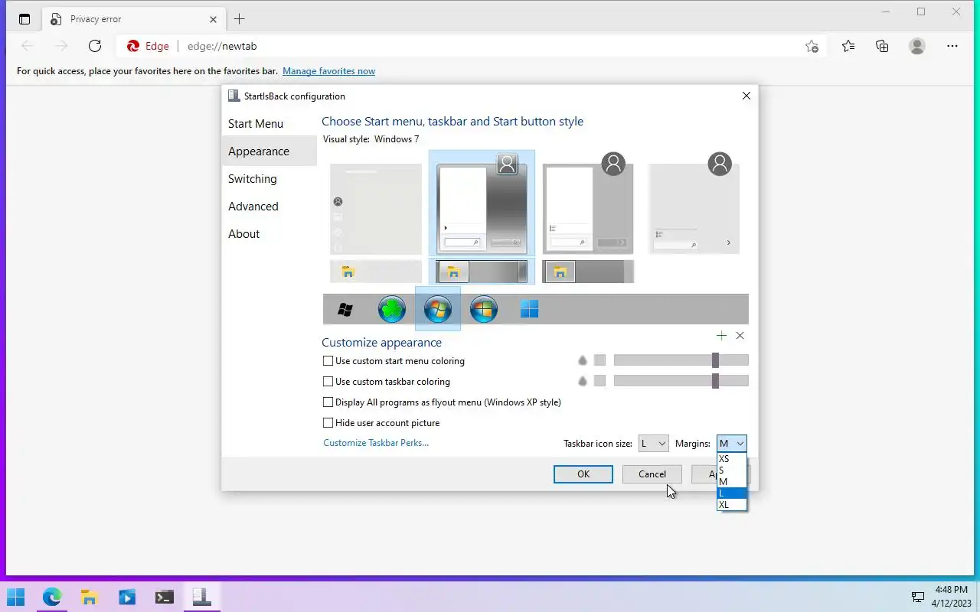The image size is (980, 612).
Task: Open the blue media app on taskbar
Action: coord(127,597)
